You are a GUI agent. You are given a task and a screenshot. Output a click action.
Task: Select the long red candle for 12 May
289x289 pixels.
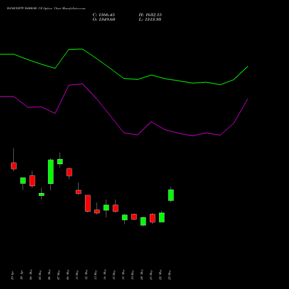tap(88, 203)
